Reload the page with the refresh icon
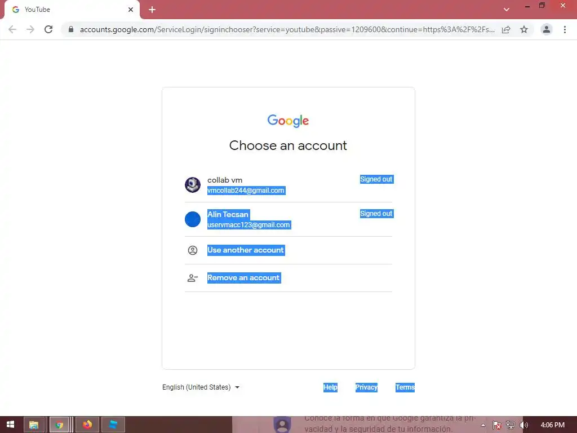 pos(48,29)
